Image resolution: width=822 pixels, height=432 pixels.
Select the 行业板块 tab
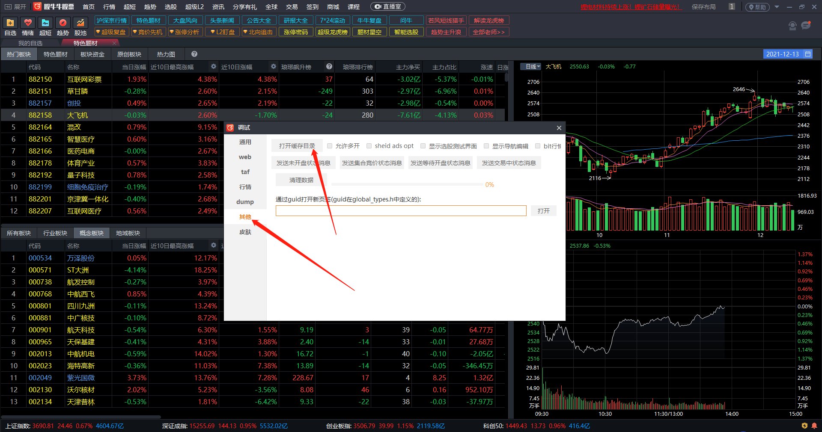click(55, 233)
